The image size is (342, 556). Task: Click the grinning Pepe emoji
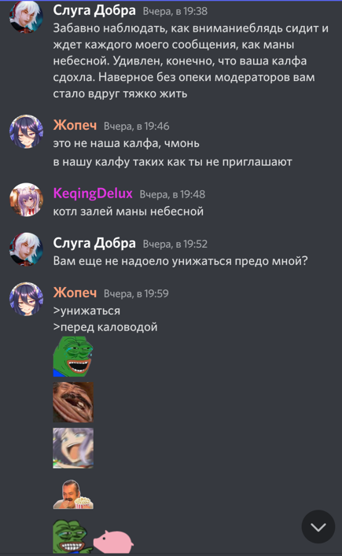72,537
